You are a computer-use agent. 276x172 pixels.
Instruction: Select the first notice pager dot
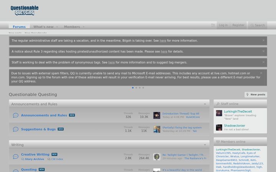(133, 88)
